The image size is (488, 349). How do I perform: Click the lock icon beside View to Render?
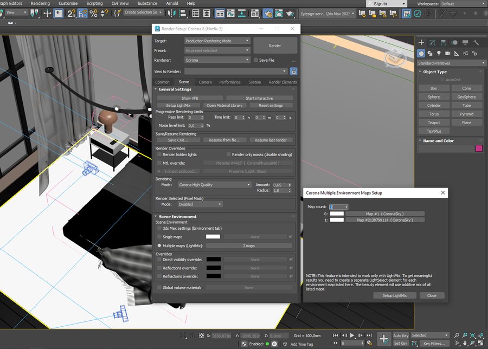coord(293,71)
